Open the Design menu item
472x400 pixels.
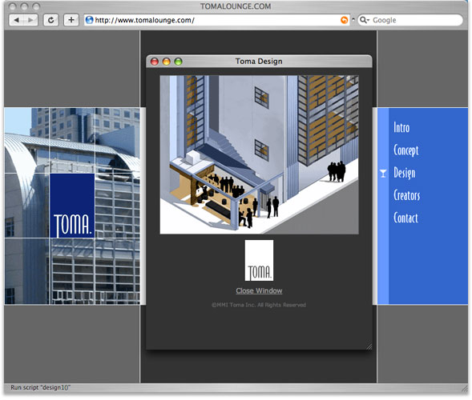point(405,173)
